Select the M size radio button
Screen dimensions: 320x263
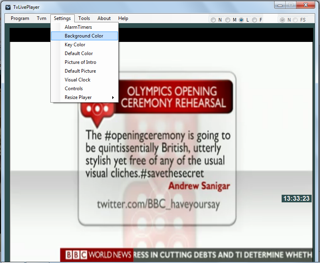(x=228, y=20)
